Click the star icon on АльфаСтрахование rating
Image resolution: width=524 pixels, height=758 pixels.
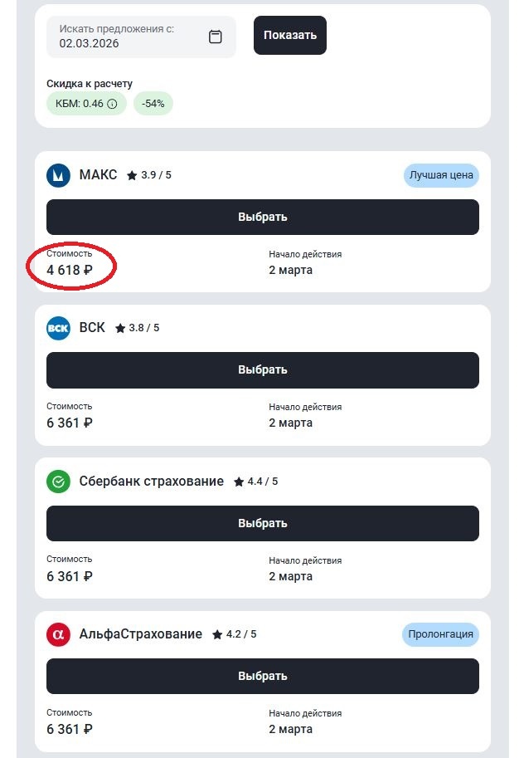click(x=217, y=633)
